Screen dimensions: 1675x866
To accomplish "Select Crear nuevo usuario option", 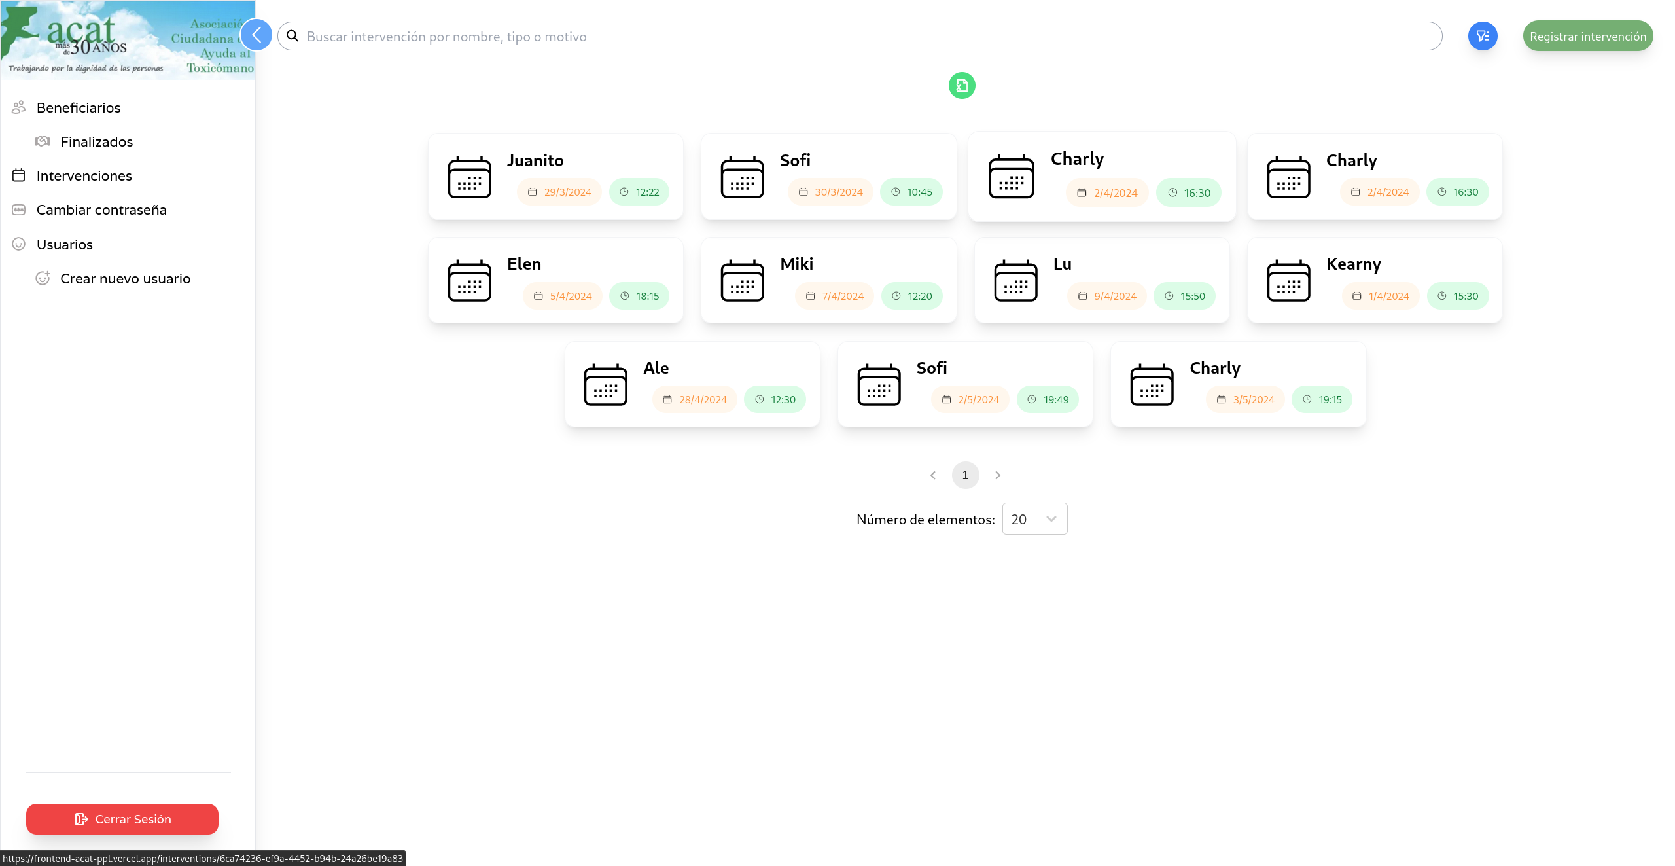I will (125, 278).
